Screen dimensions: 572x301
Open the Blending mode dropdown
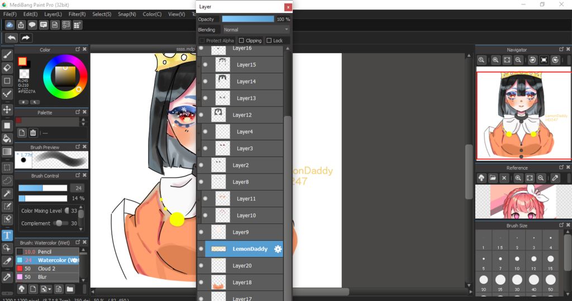256,30
